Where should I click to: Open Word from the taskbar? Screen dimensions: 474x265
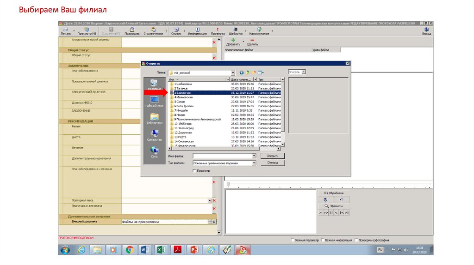(145, 250)
